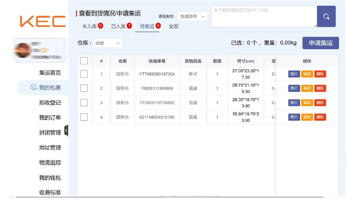Toggle the select-all checkbox in table header

(x=84, y=61)
